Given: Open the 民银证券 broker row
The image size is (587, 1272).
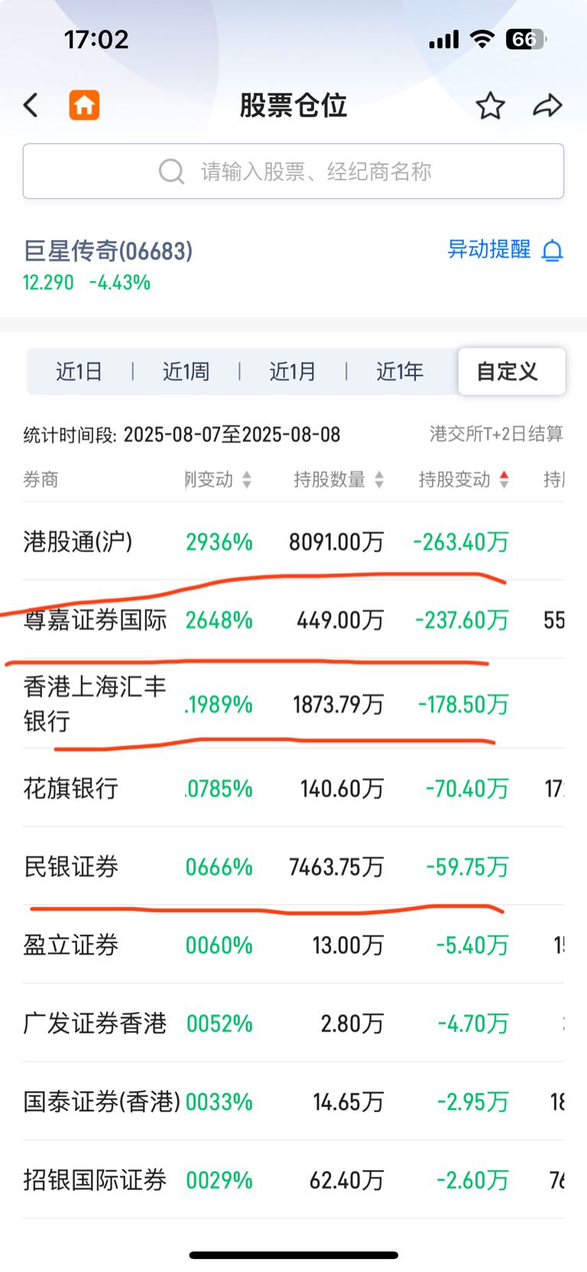Looking at the screenshot, I should (x=293, y=867).
